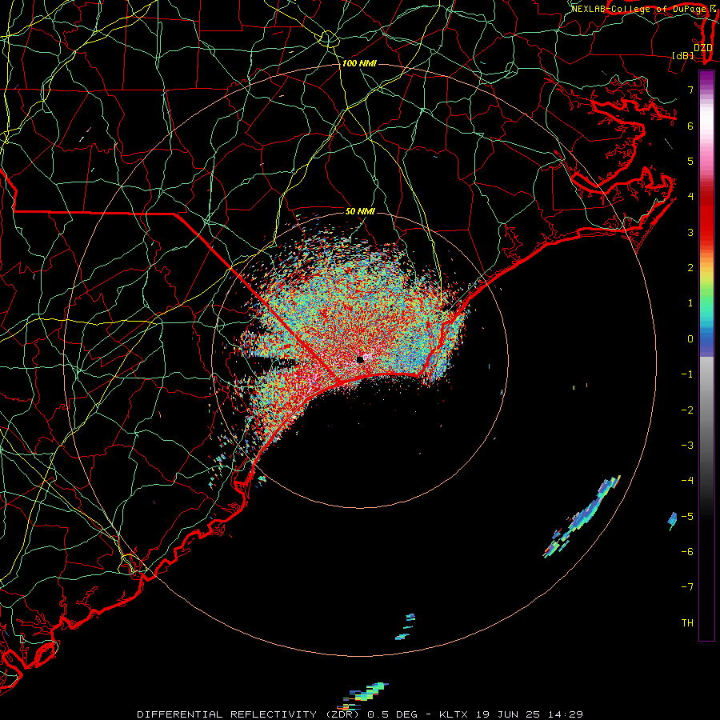Click the "[dB]" unit label above the scale
The image size is (720, 720).
coord(683,55)
